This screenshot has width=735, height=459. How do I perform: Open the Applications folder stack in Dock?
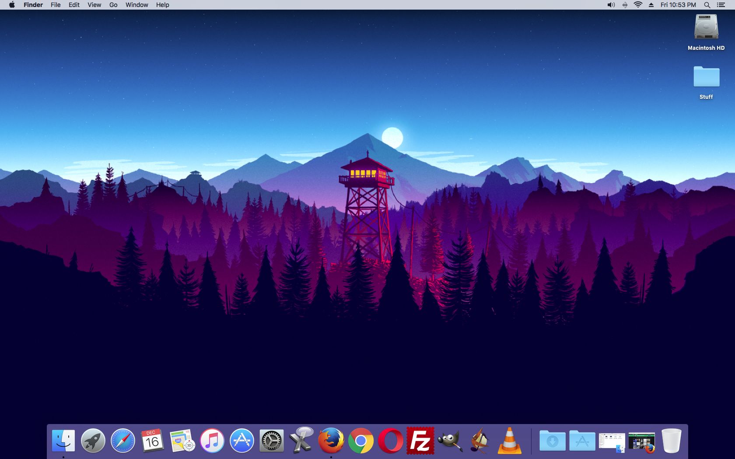pyautogui.click(x=582, y=440)
